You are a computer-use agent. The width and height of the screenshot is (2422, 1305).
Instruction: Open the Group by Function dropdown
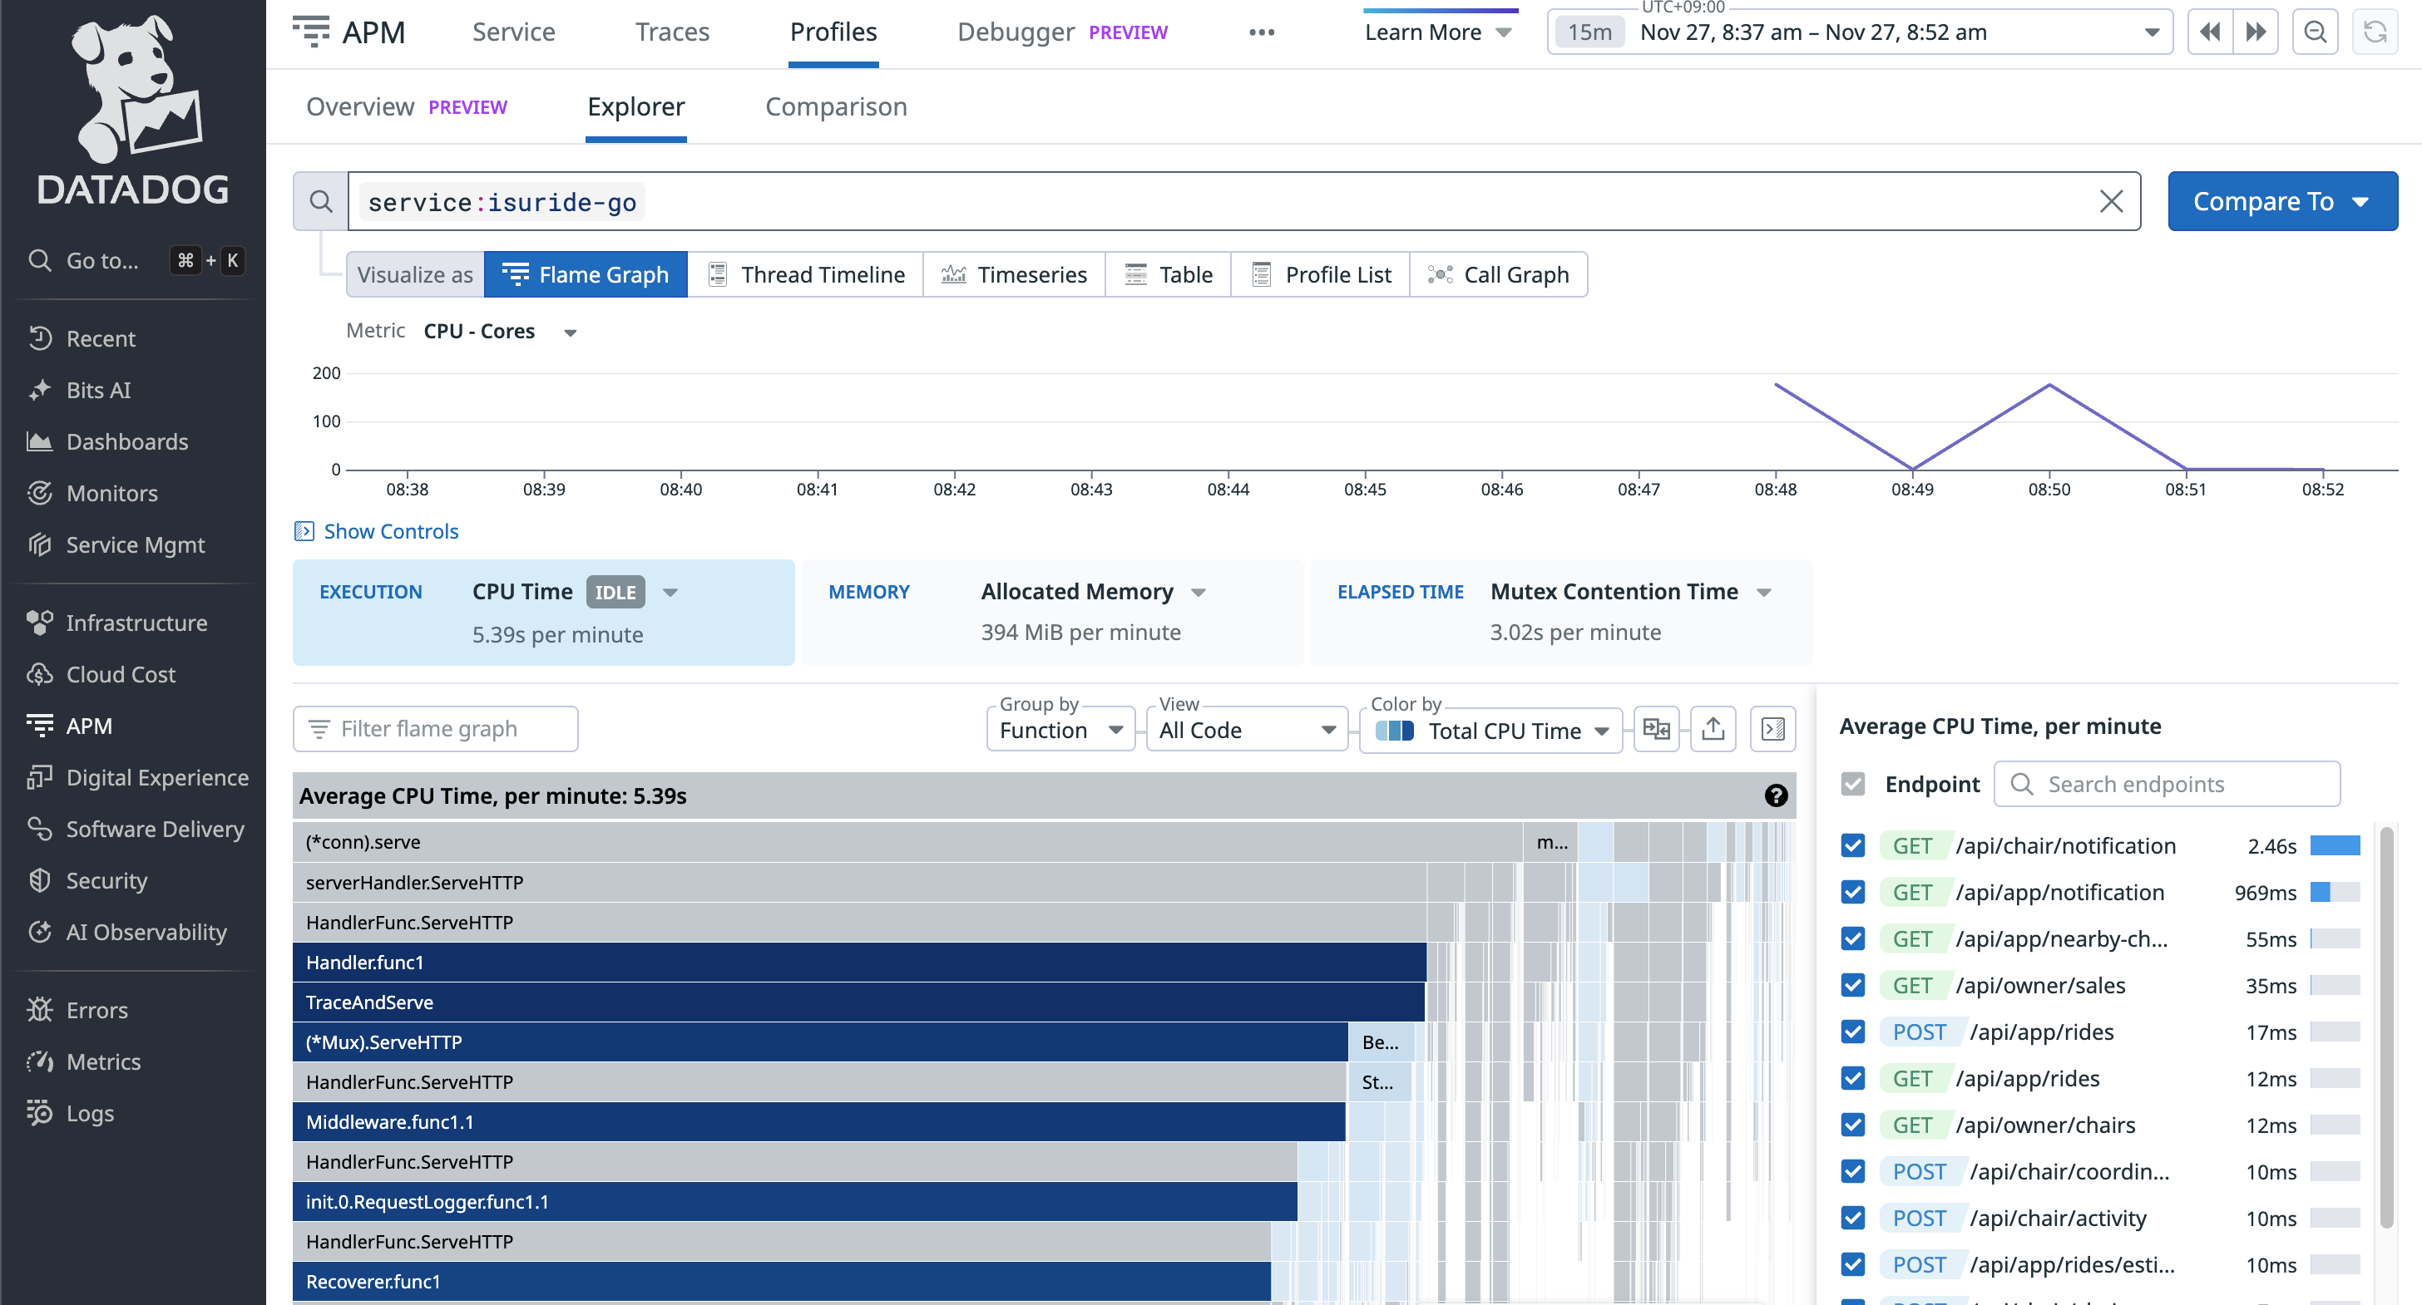[1060, 730]
